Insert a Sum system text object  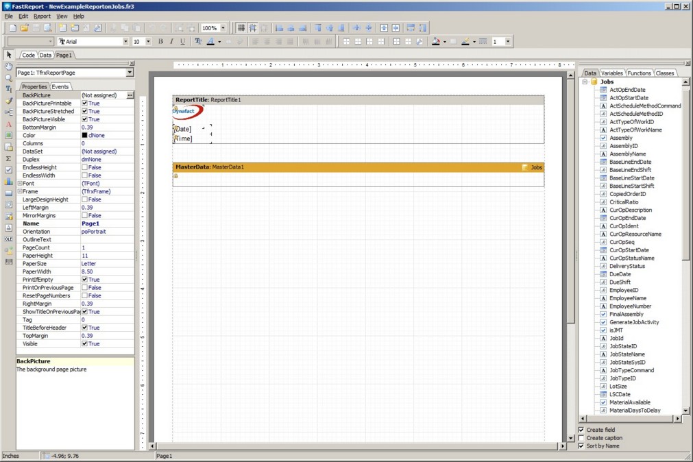pyautogui.click(x=9, y=159)
